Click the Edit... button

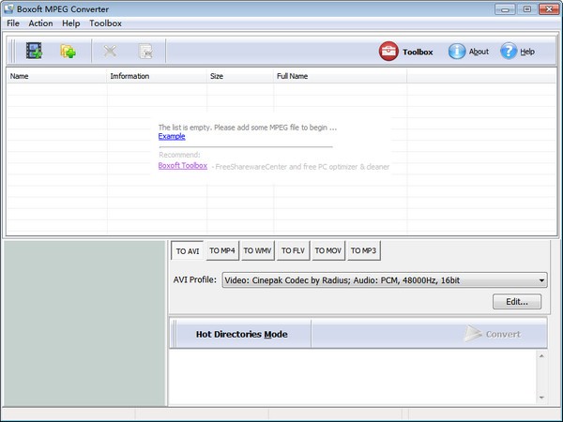(x=517, y=302)
